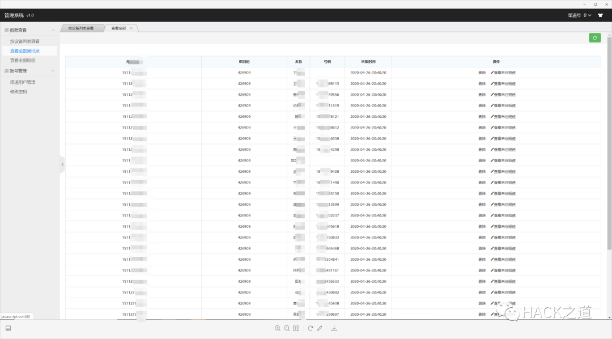The height and width of the screenshot is (339, 612).
Task: Click the 号码 column header
Action: click(327, 62)
